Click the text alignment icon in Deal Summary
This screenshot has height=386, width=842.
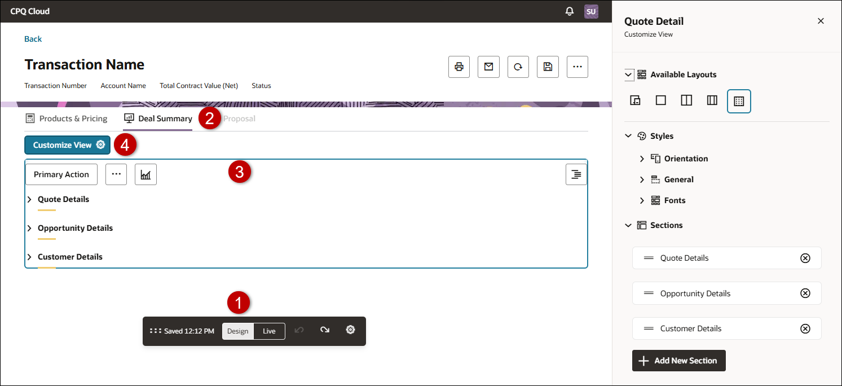click(576, 174)
